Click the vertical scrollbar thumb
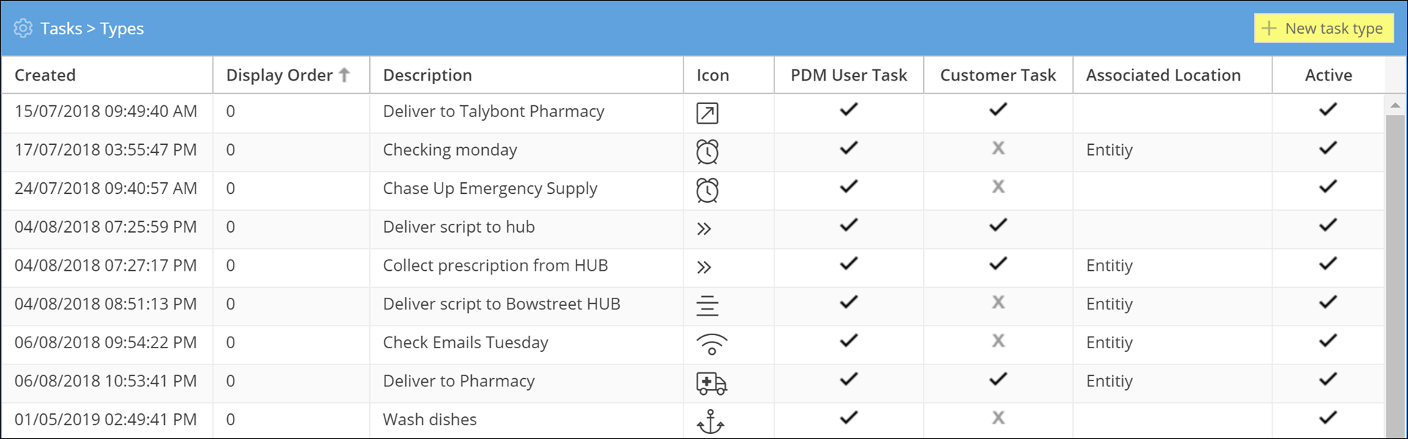This screenshot has height=439, width=1408. (x=1396, y=278)
